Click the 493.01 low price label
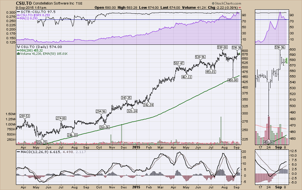The width and height of the screenshot is (302, 190). pos(211,72)
